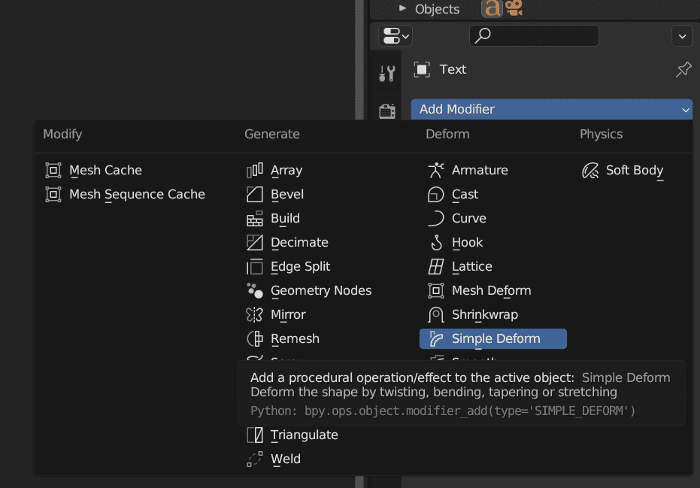Click the Hook modifier icon
This screenshot has height=488, width=700.
(x=436, y=242)
